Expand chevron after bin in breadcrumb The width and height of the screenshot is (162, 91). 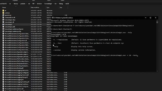58,4
